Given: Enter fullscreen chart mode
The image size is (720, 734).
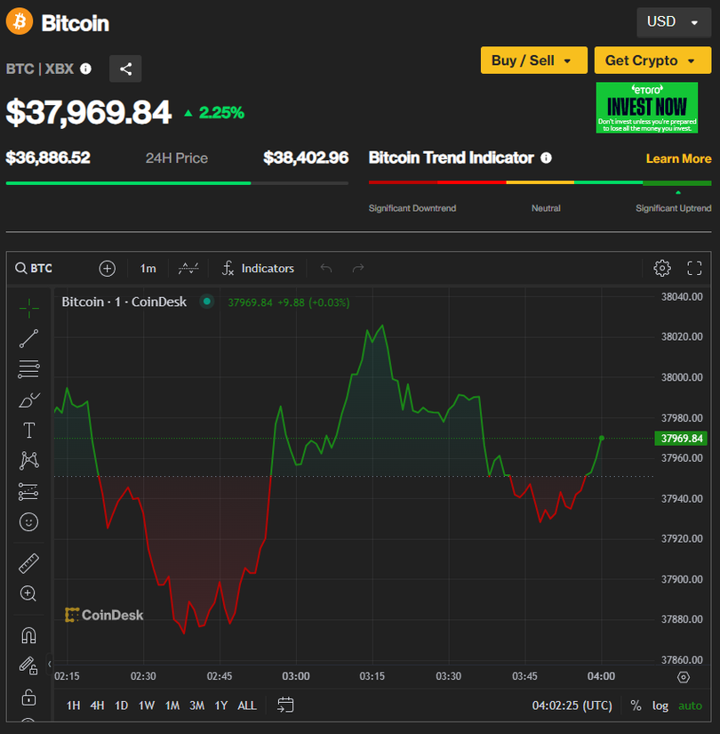Looking at the screenshot, I should [694, 268].
